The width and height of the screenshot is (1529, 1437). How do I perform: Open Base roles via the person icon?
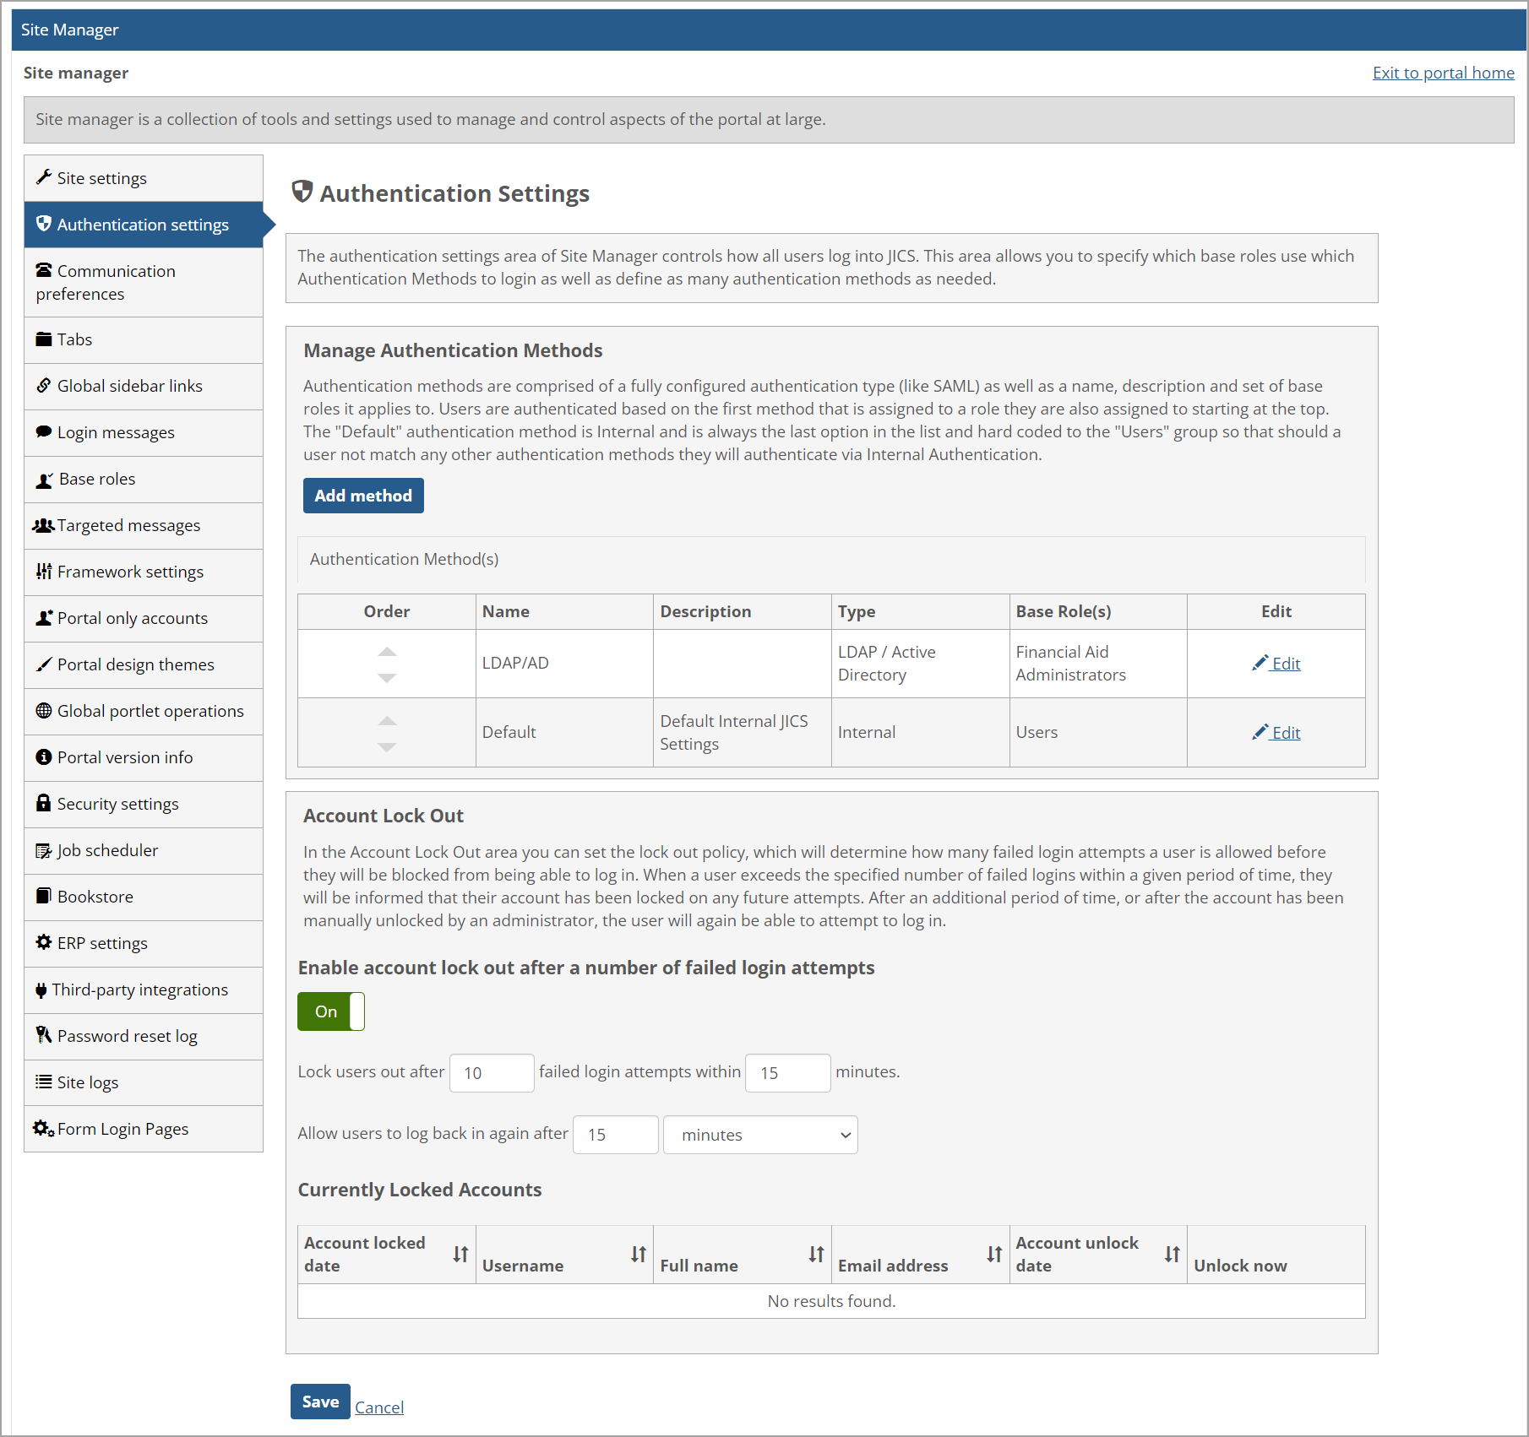tap(44, 478)
